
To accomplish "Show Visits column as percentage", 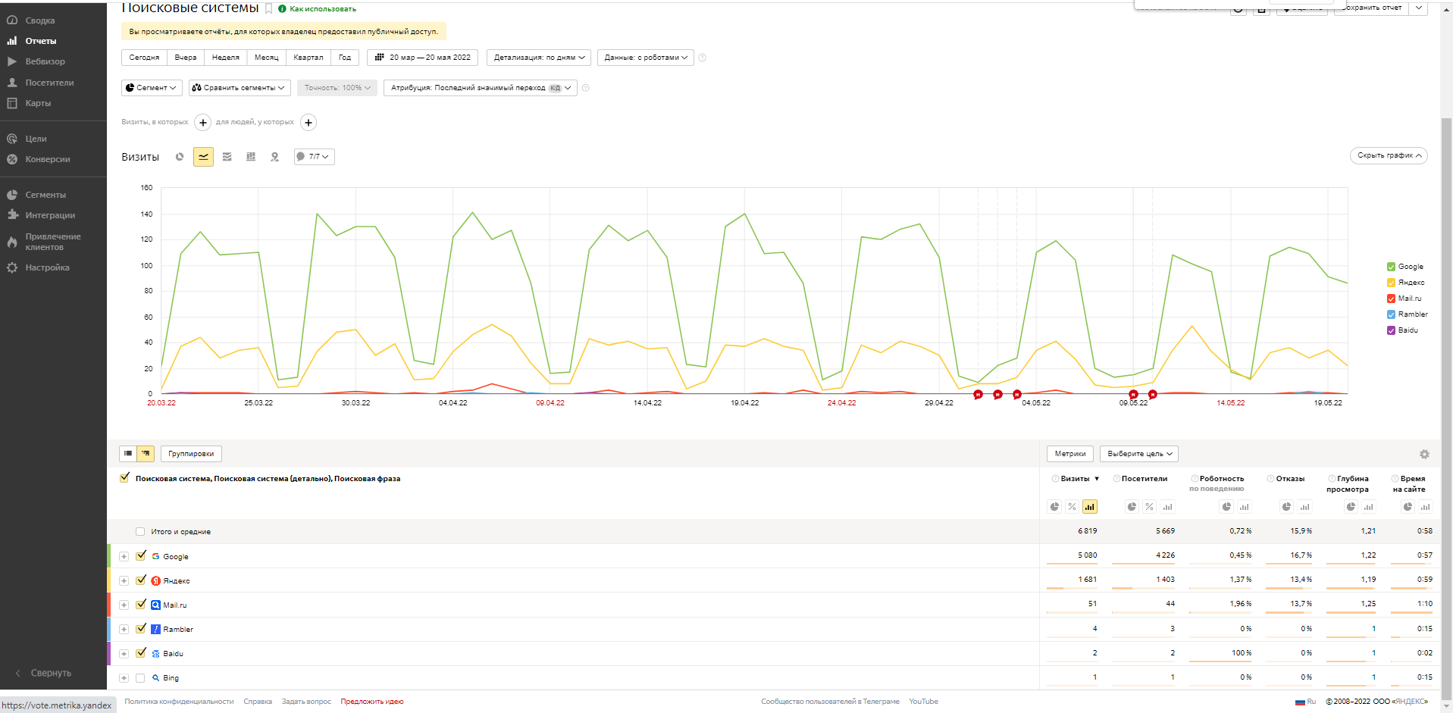I will coord(1072,507).
